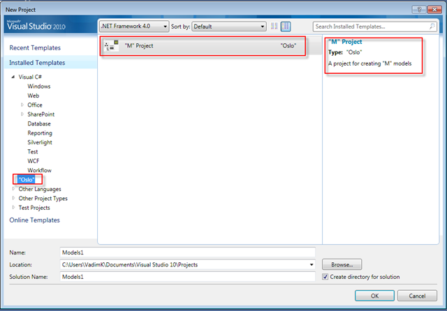Viewport: 447px width, 311px height.
Task: Collapse the Visual C# tree node
Action: click(13, 77)
